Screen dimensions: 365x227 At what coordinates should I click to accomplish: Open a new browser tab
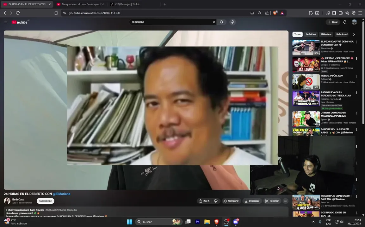[x=164, y=4]
